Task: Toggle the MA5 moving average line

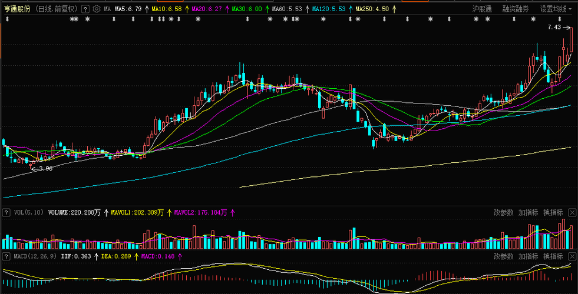Action: click(x=128, y=9)
